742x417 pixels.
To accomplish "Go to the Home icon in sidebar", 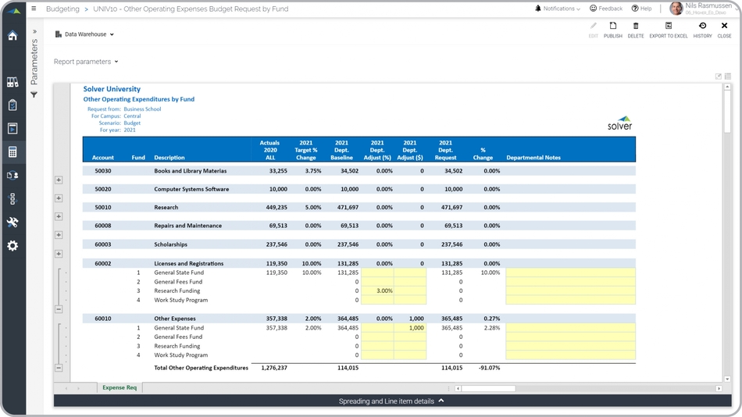I will tap(12, 36).
